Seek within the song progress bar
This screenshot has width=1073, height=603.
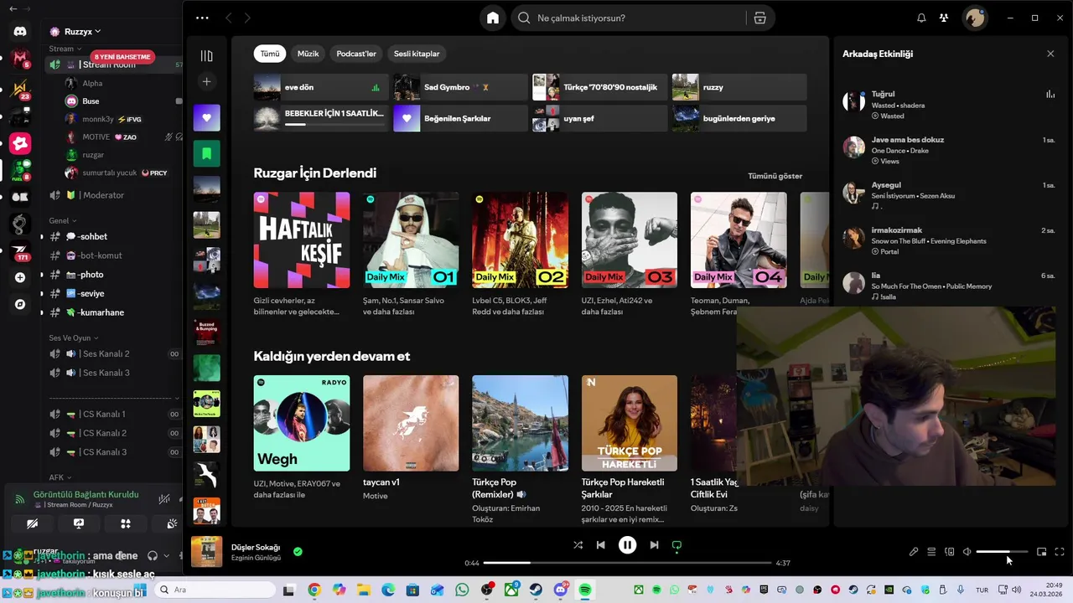(627, 563)
